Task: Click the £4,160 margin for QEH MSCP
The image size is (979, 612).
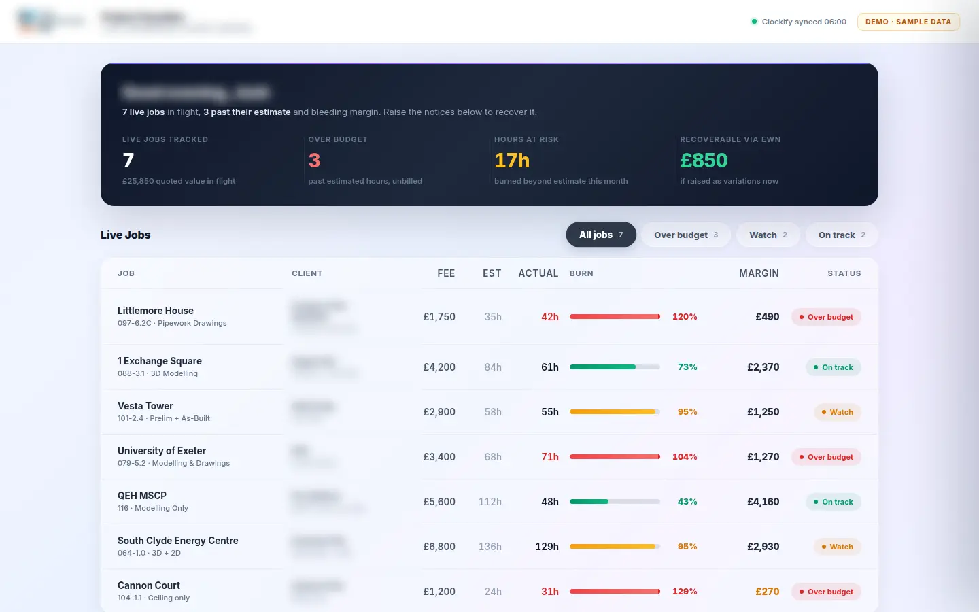Action: (763, 502)
